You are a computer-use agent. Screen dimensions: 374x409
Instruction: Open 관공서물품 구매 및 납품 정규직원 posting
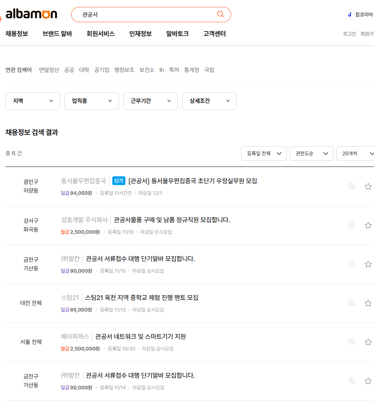172,220
